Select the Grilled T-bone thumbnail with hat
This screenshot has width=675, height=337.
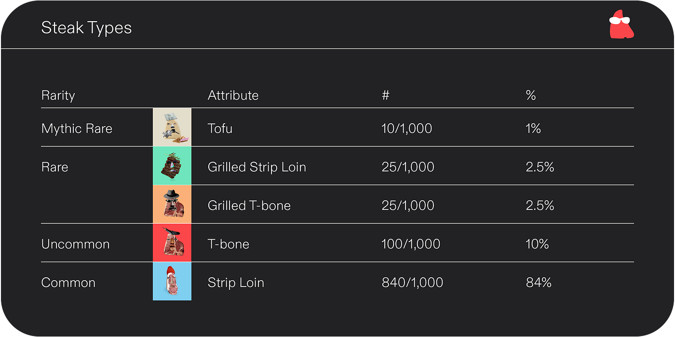(x=172, y=204)
